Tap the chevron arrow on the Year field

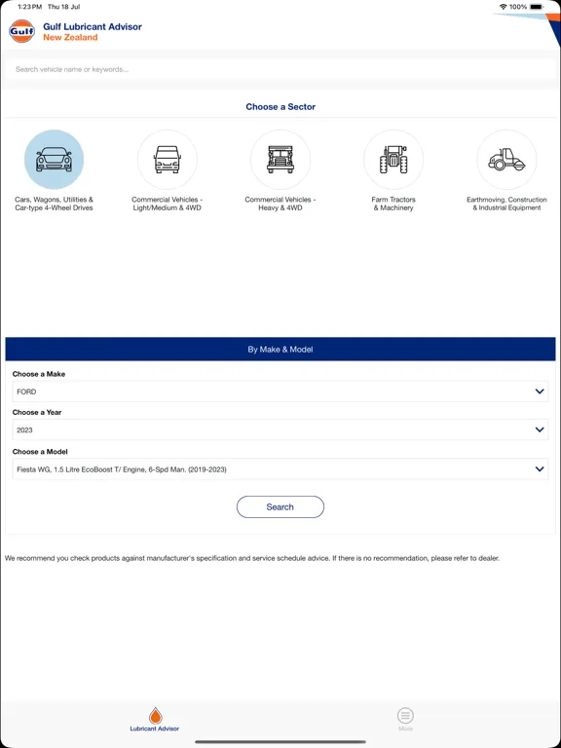coord(540,430)
